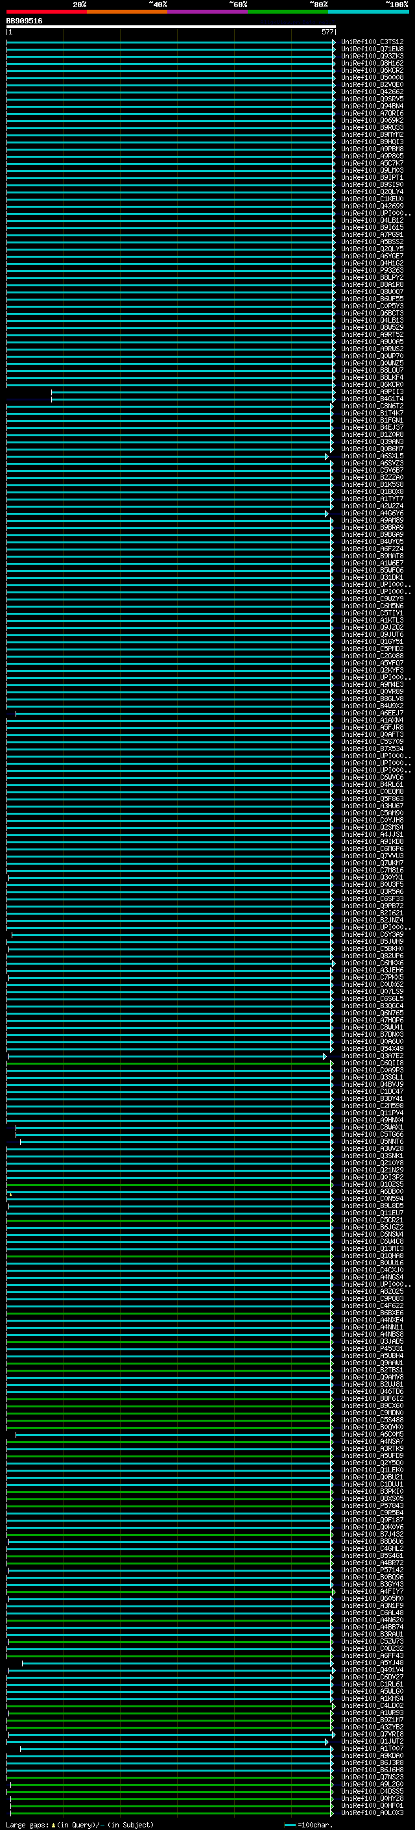Choose the UniRef100_P93263 label

372,271
